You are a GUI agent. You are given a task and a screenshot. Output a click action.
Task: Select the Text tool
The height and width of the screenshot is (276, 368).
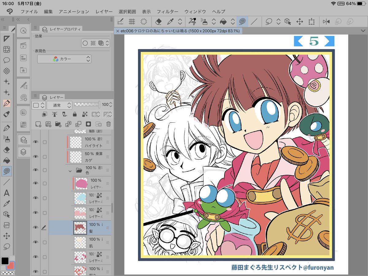6,193
